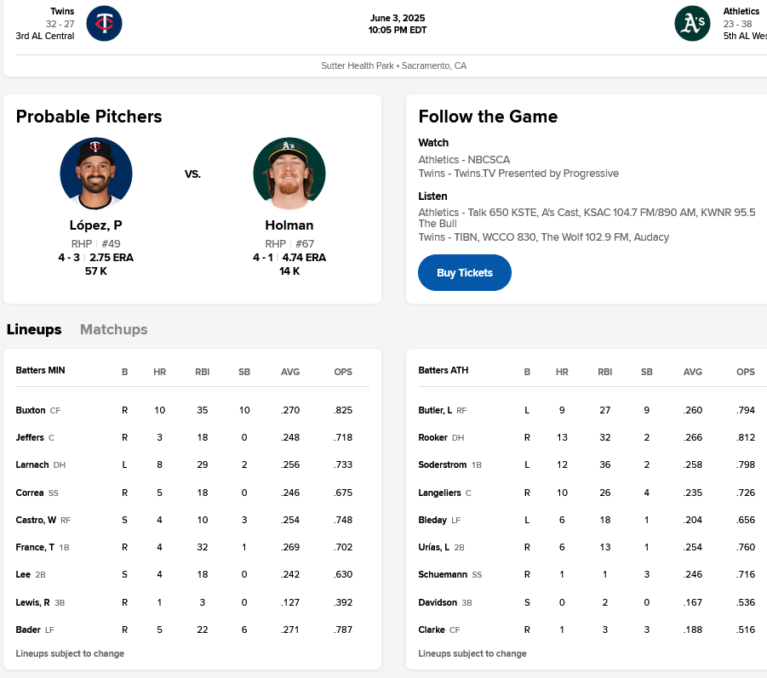The height and width of the screenshot is (678, 767).
Task: Open López, P pitcher profile link
Action: 95,225
